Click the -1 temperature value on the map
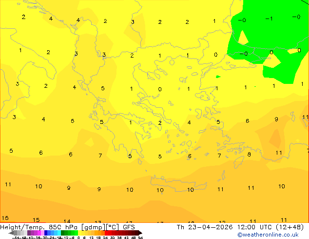The width and height of the screenshot is (309, 239). click(269, 19)
